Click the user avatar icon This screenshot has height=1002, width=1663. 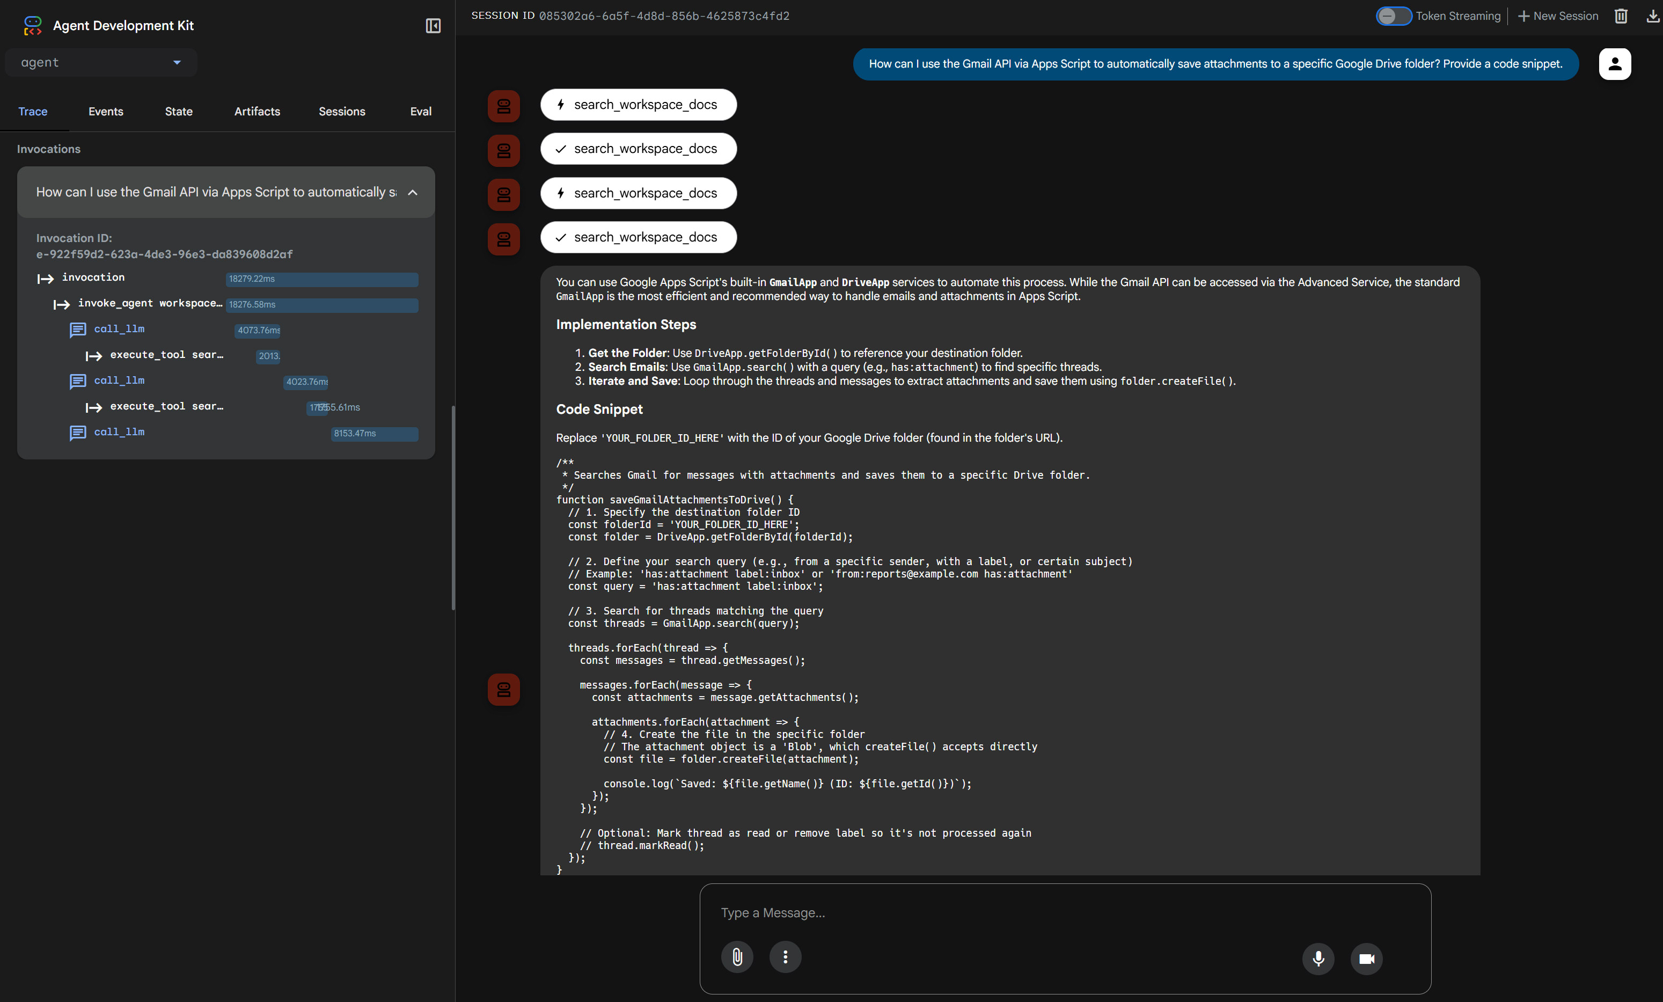(1614, 63)
